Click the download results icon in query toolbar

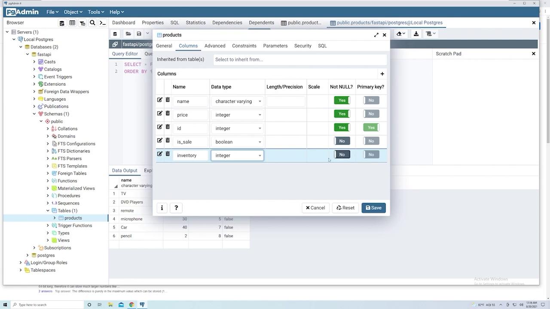pos(416,33)
